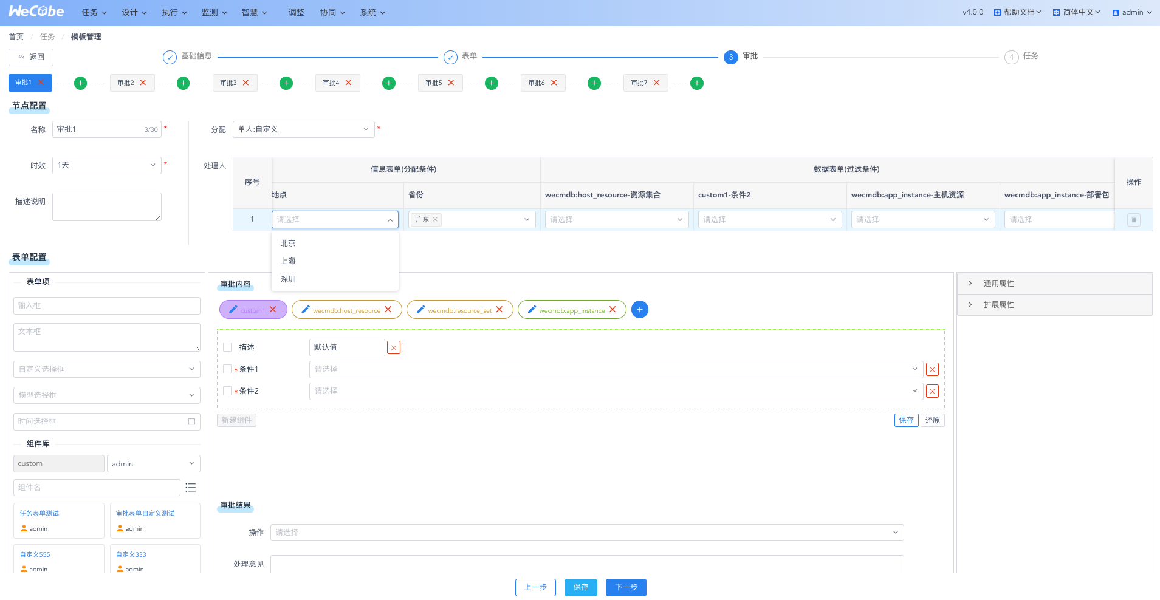
Task: Open the 监测 top menu
Action: (x=214, y=12)
